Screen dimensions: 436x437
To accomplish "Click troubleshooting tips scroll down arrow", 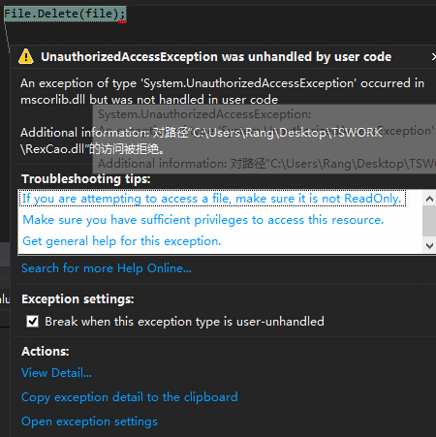I will (x=429, y=246).
